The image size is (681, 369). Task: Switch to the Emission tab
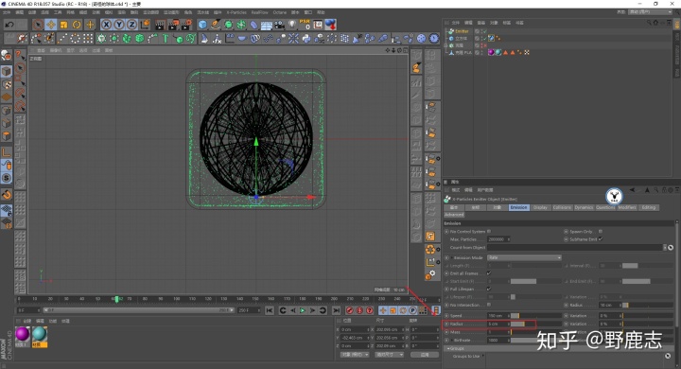[x=518, y=207]
